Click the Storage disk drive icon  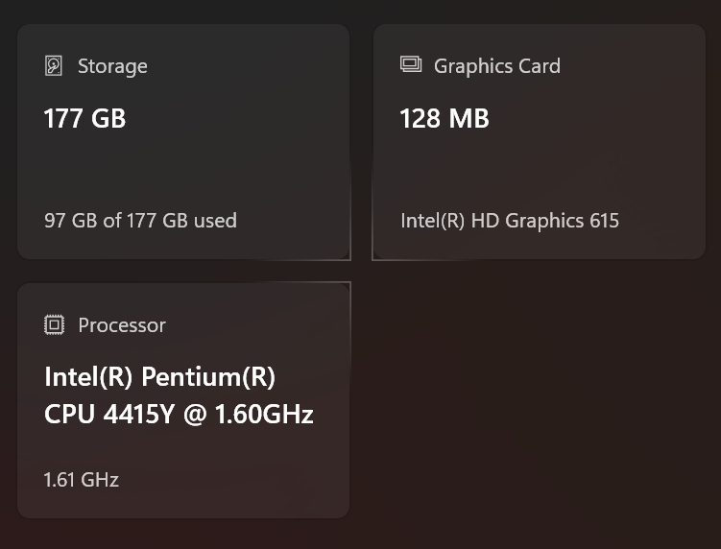click(54, 66)
